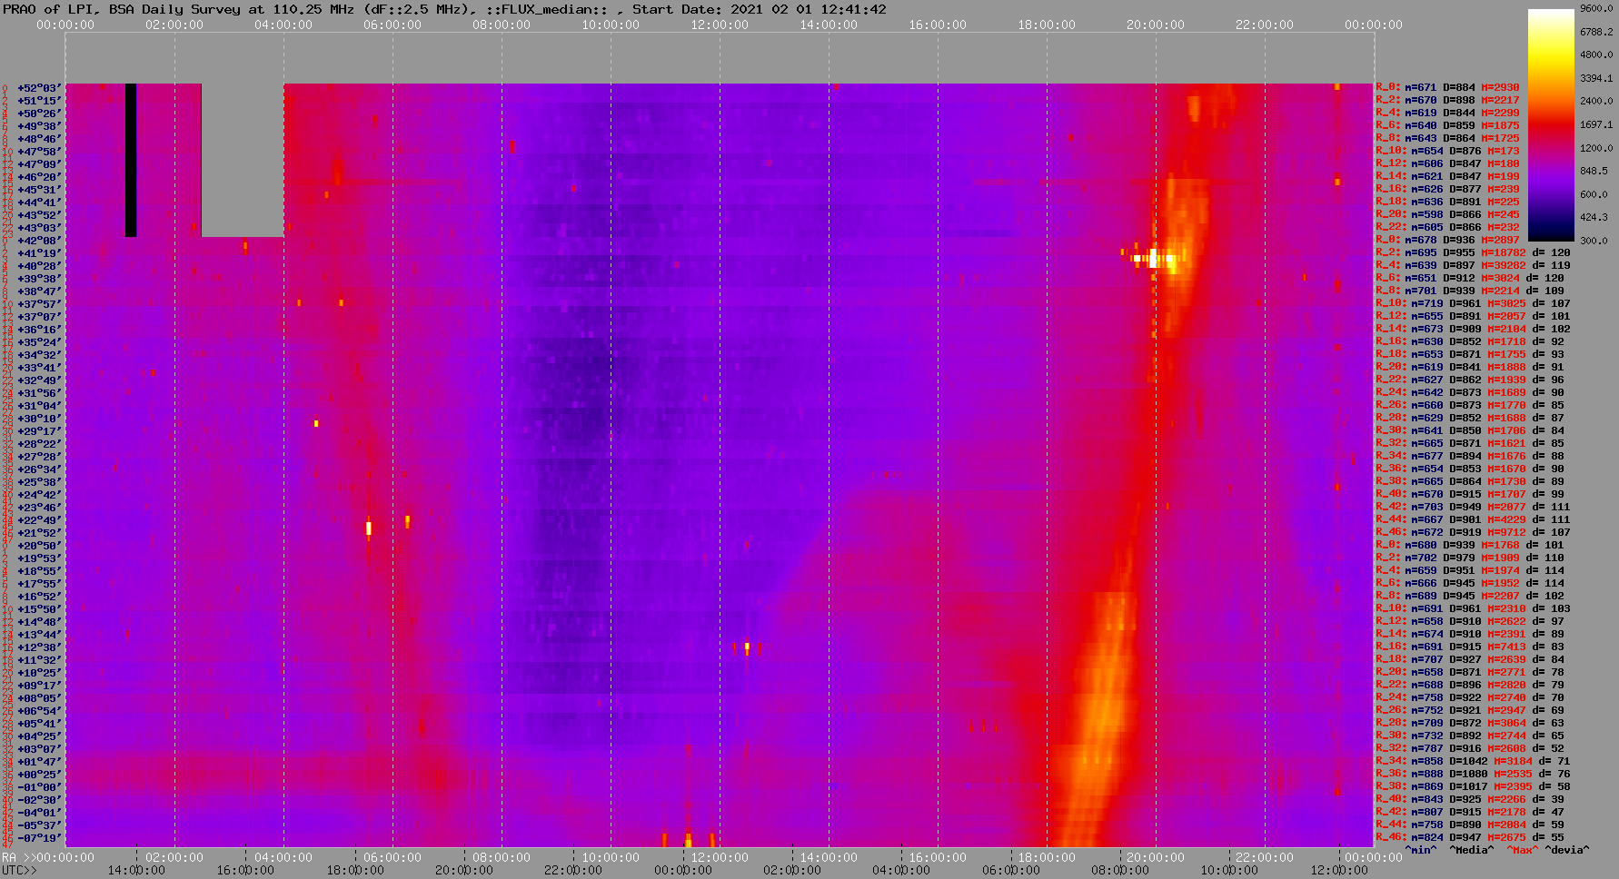Click the 6788.2 color scale value
The width and height of the screenshot is (1619, 879).
[x=1596, y=32]
